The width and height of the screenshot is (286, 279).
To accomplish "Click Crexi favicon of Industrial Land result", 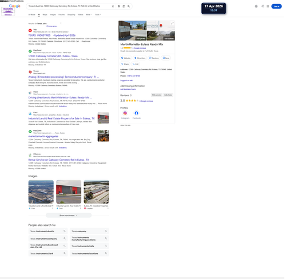I will tap(30, 114).
